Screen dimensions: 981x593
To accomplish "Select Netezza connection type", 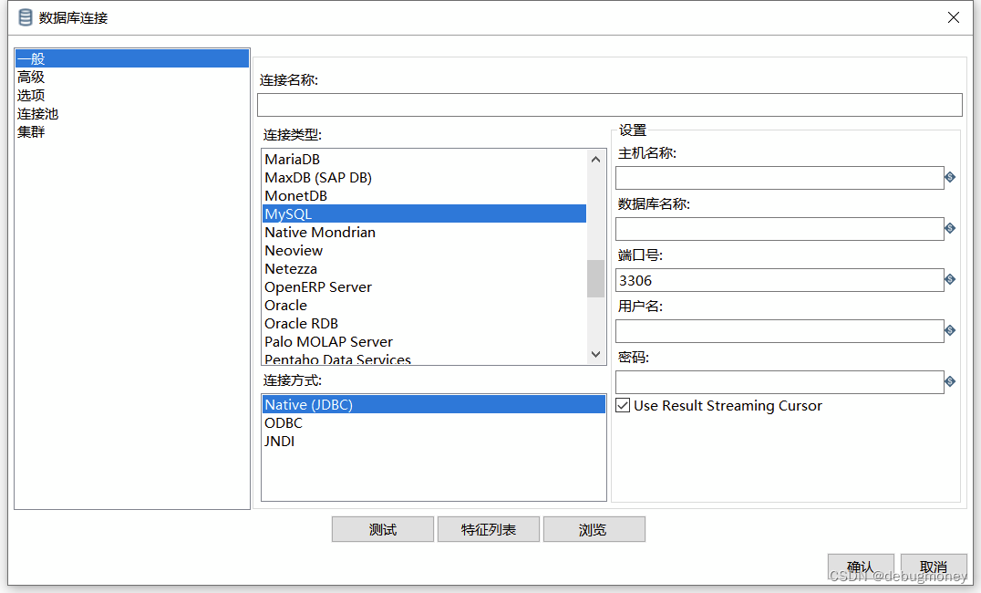I will click(424, 268).
